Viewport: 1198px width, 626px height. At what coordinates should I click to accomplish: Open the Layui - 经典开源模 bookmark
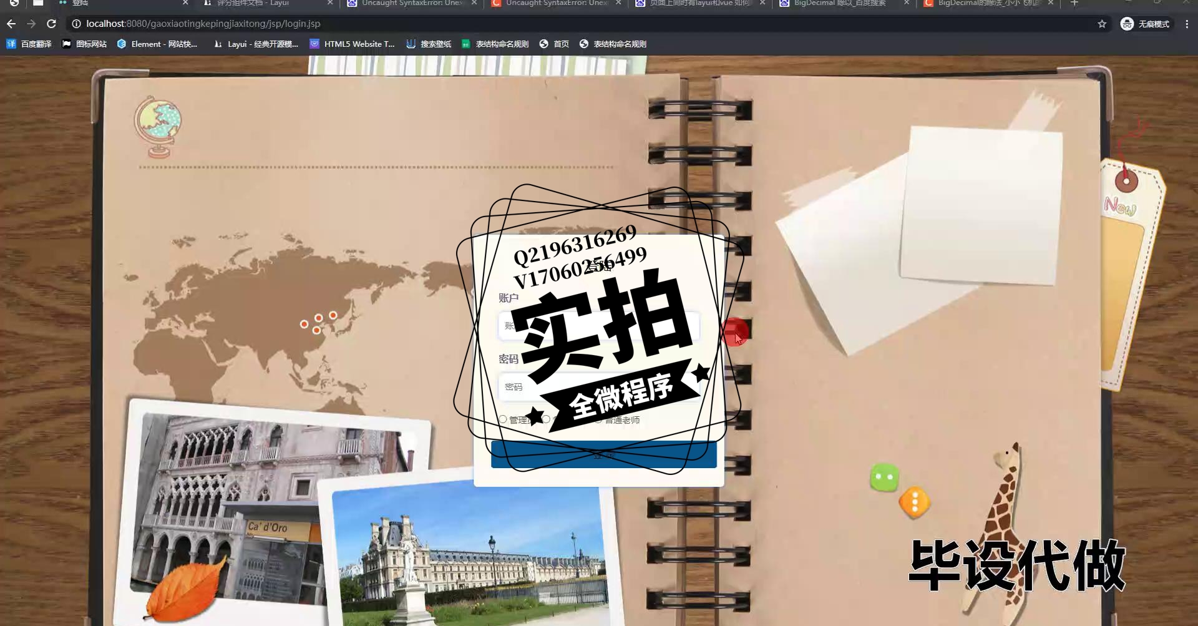pyautogui.click(x=256, y=44)
